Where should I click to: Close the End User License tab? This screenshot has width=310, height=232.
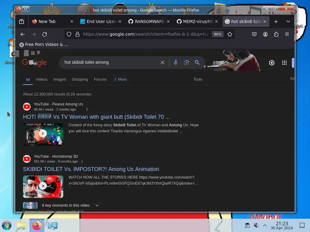click(120, 21)
